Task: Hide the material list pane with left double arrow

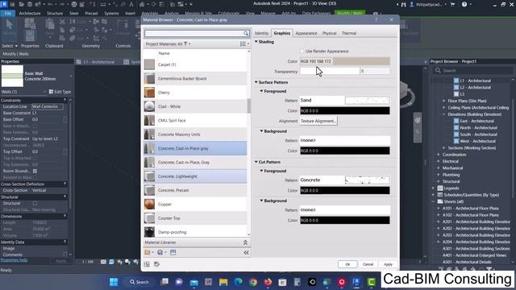Action: click(246, 252)
